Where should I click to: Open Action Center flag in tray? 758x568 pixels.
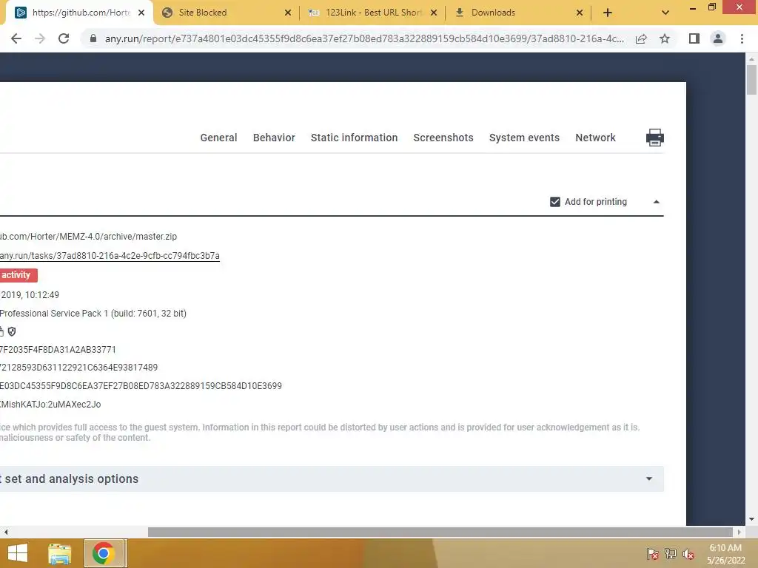[653, 554]
